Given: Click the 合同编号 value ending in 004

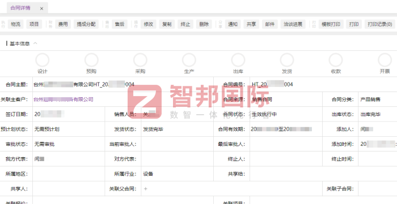Looking at the screenshot, I should coord(272,84).
